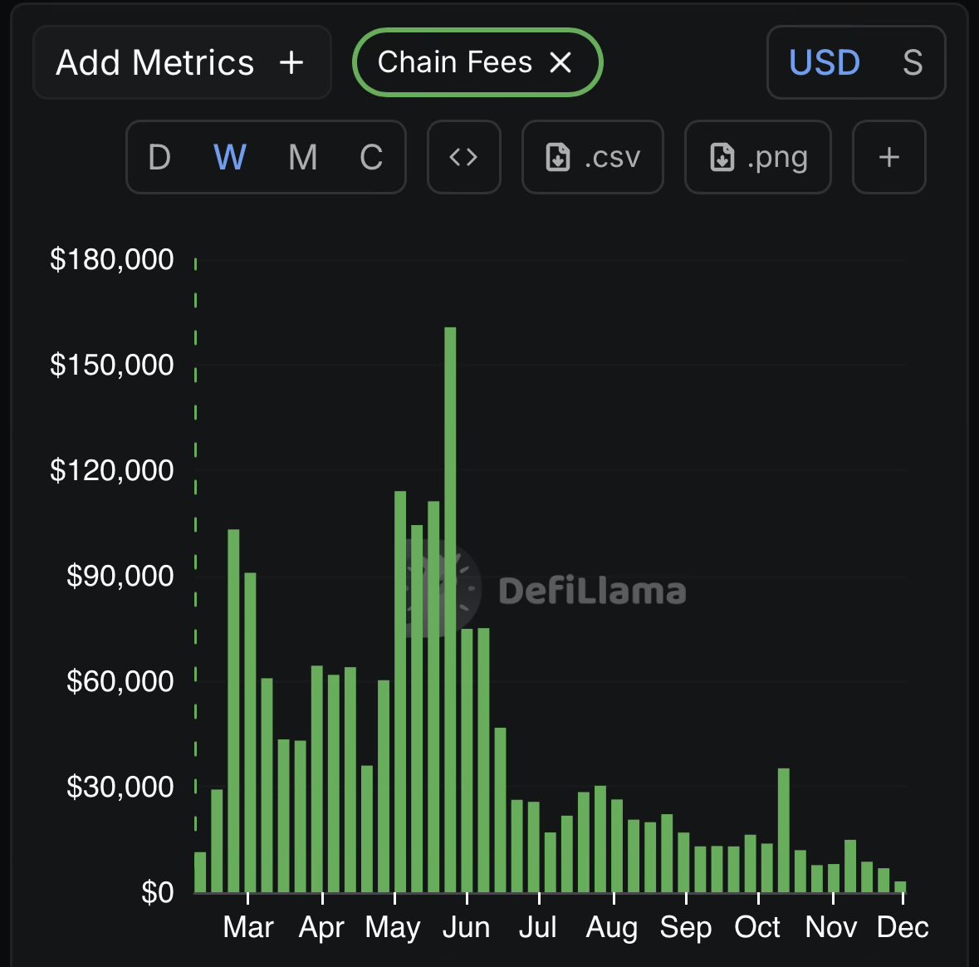The height and width of the screenshot is (967, 979).
Task: Click the plus icon beside .png
Action: [x=888, y=157]
